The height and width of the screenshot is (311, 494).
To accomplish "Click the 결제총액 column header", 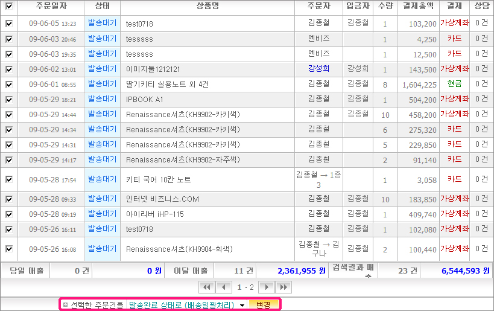I will point(419,7).
